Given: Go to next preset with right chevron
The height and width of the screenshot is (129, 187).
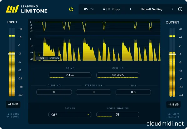Looking at the screenshot, I should [x=172, y=9].
